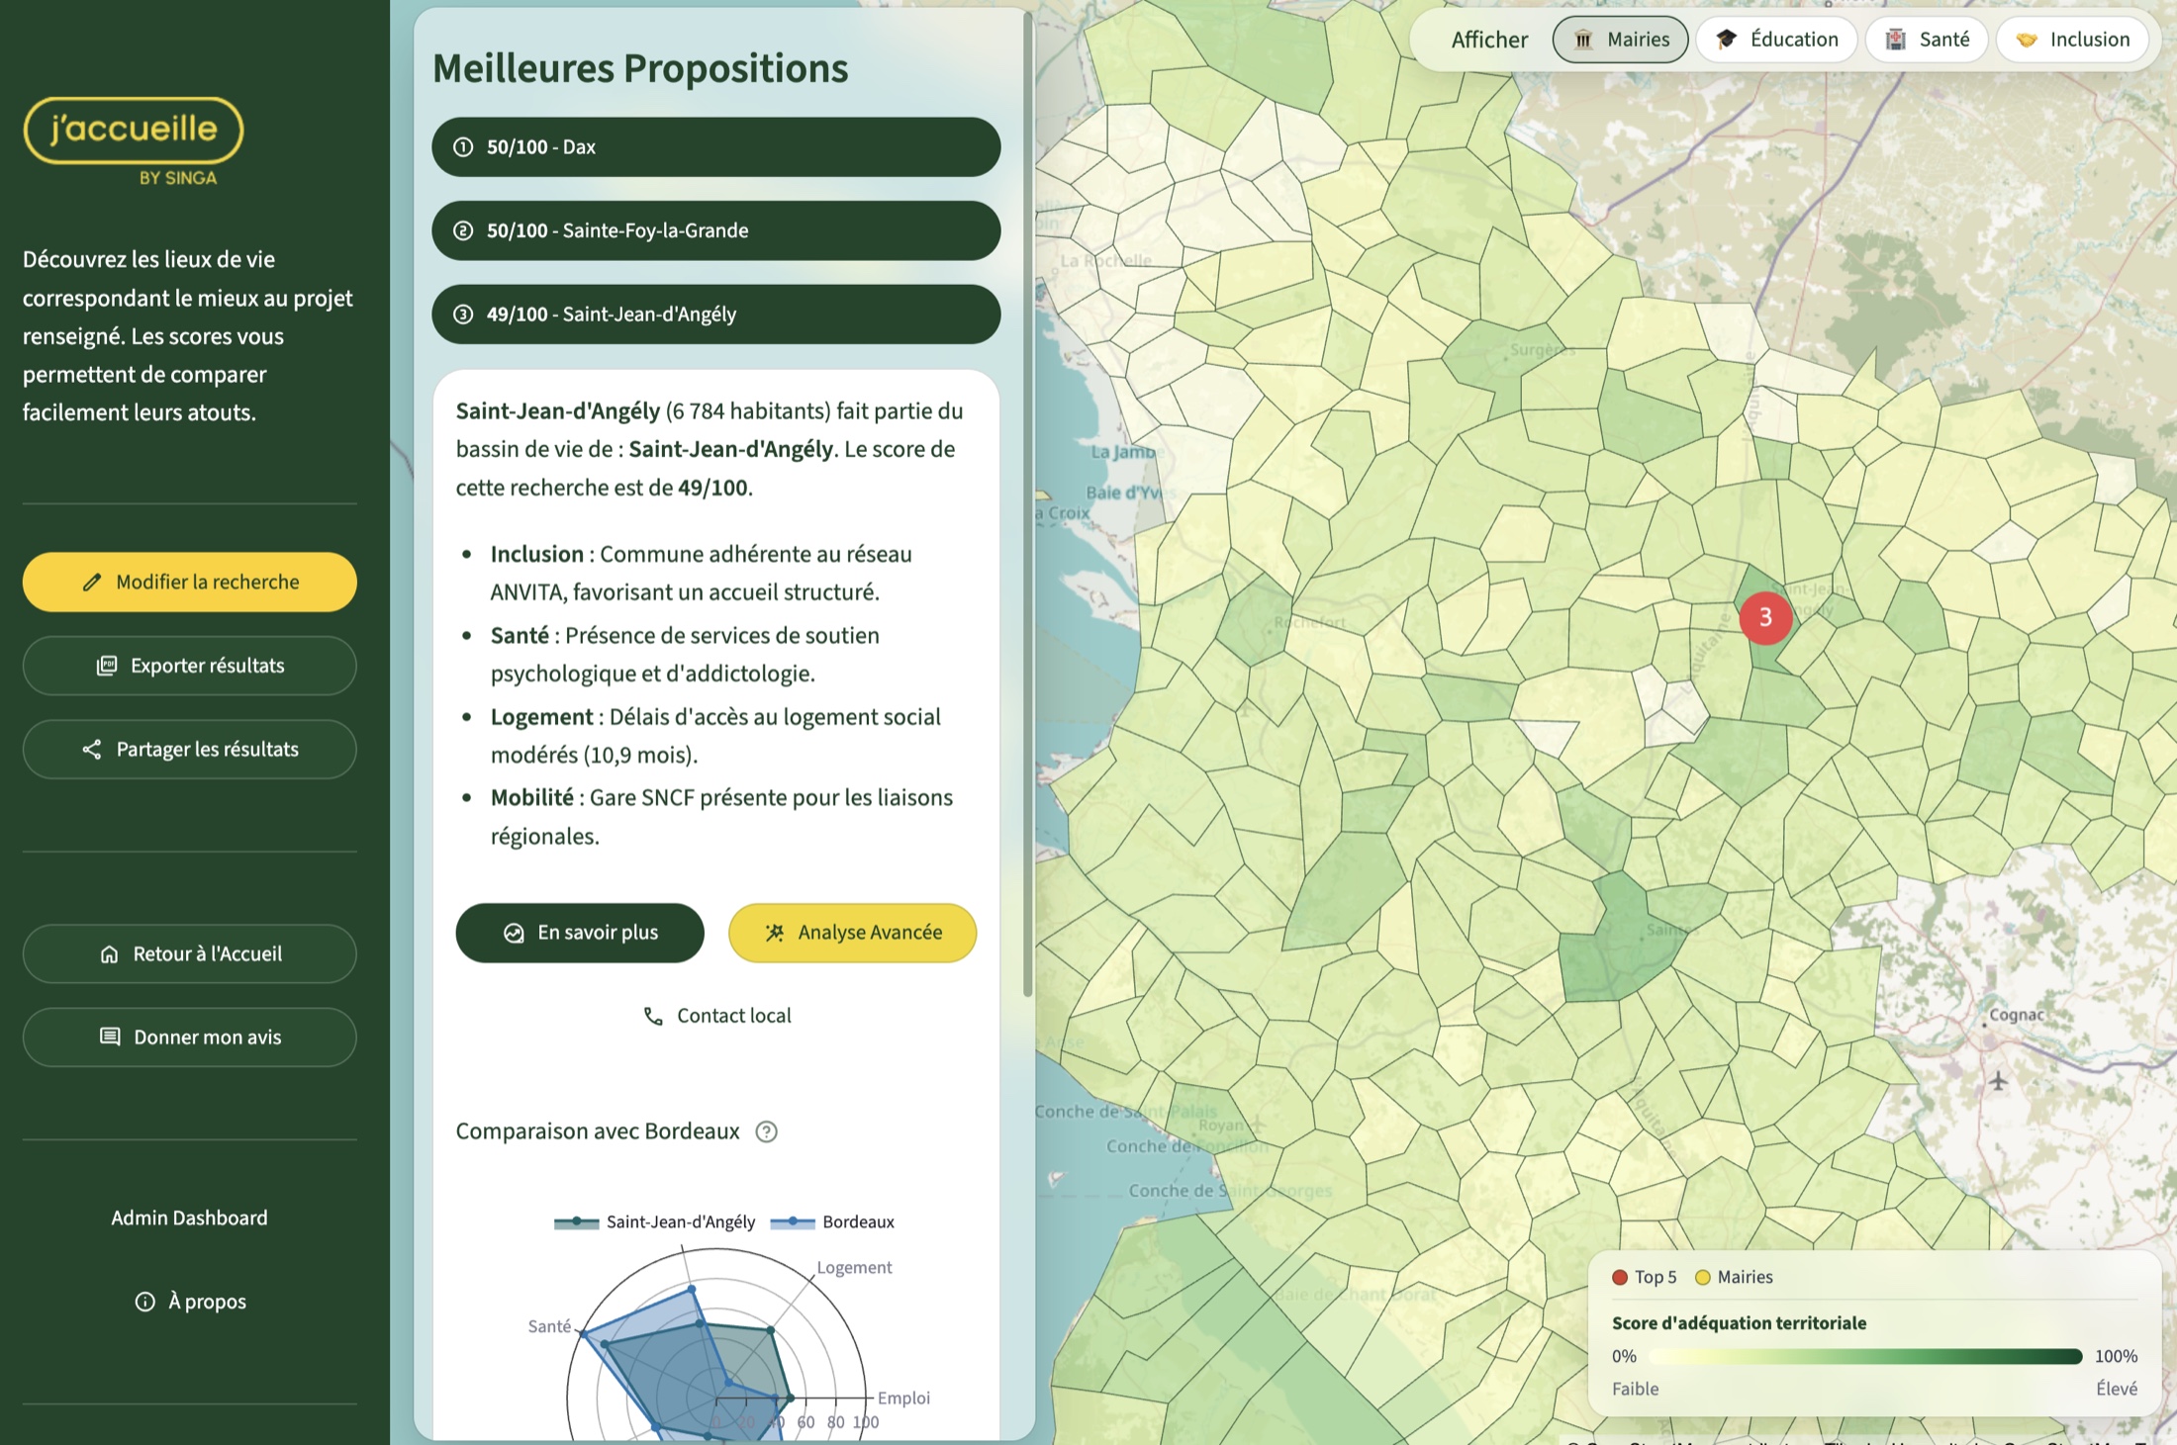Screen dimensions: 2177x1445
Task: Click the Surgères label on the map
Action: pyautogui.click(x=1542, y=350)
